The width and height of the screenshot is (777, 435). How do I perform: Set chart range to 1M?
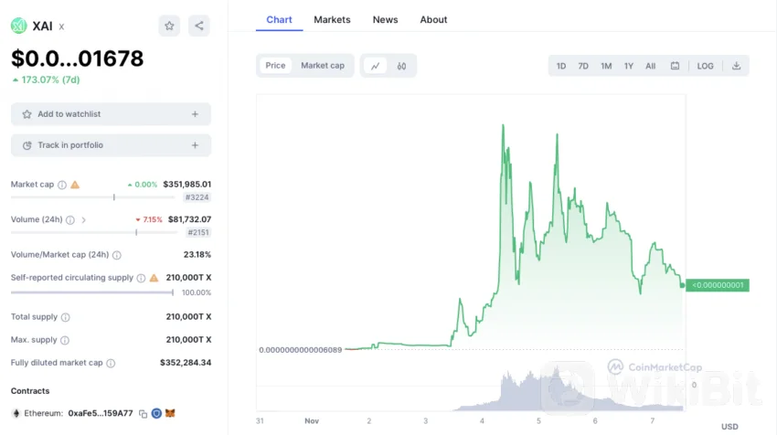(x=606, y=66)
